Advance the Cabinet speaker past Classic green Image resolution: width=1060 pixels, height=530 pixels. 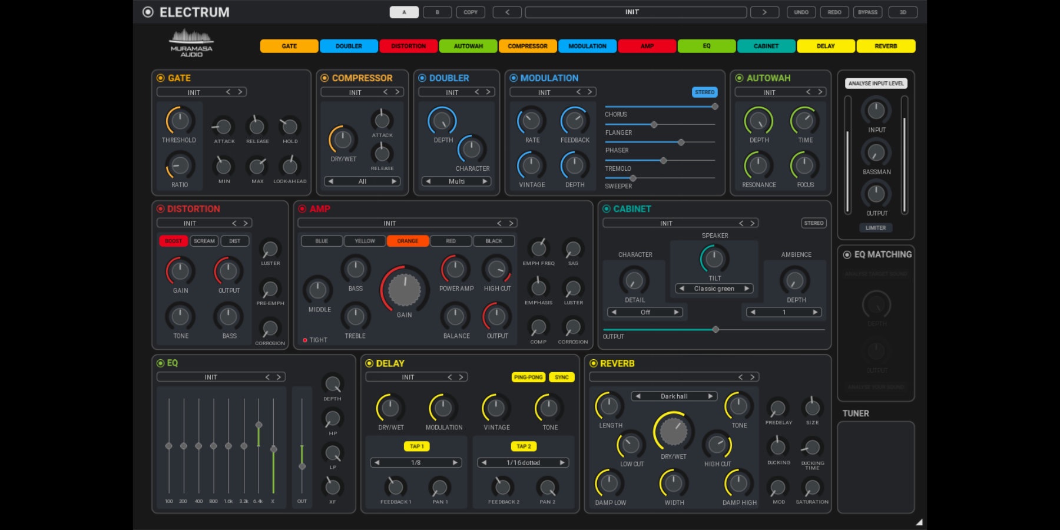[x=747, y=289]
